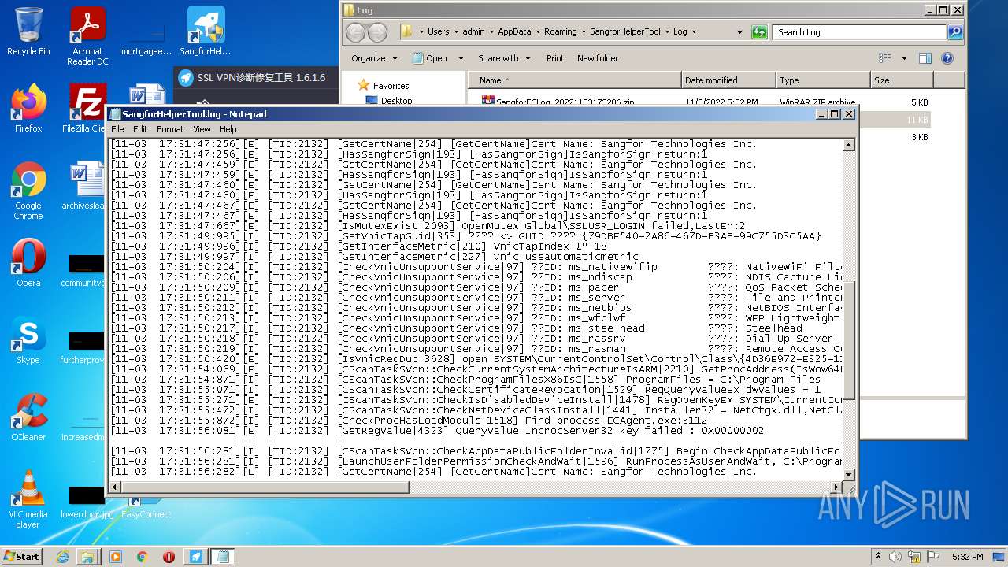Open lowerdoor.jpg desktop file
The image size is (1008, 567).
coord(87,502)
